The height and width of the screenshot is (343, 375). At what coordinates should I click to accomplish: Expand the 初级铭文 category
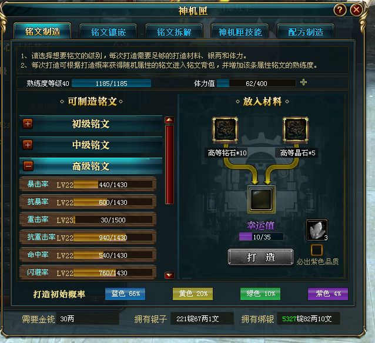click(x=28, y=124)
